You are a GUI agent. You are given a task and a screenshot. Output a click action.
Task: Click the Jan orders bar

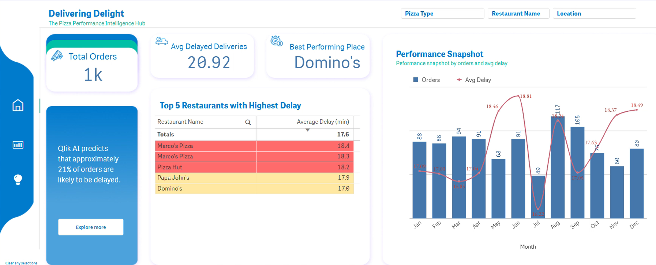tap(419, 180)
